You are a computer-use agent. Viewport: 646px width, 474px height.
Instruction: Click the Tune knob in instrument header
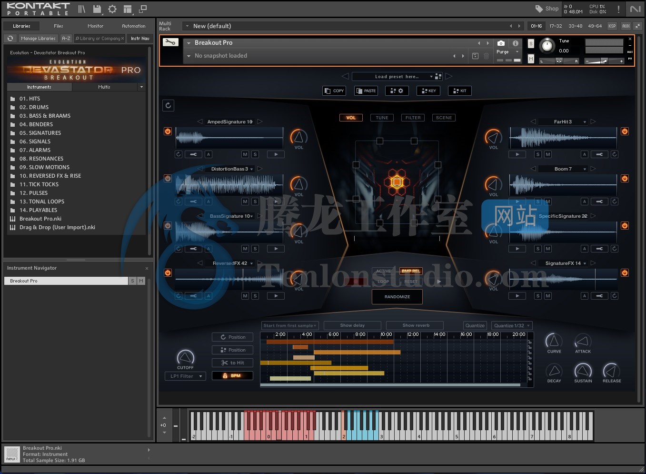point(547,46)
